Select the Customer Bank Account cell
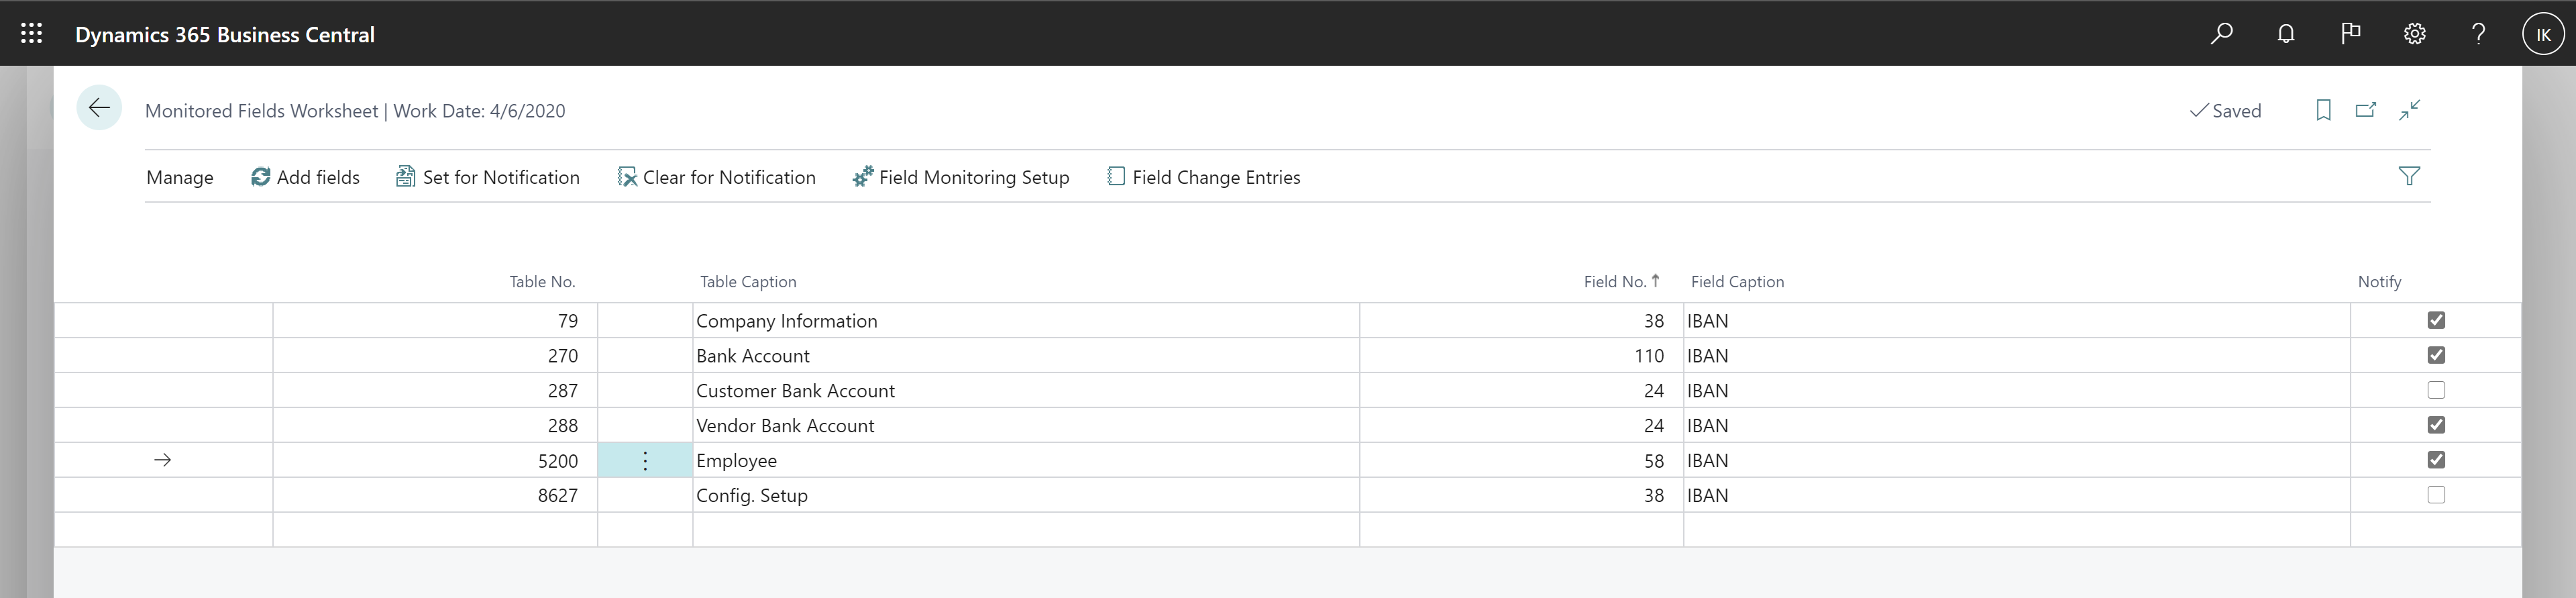 click(x=1026, y=390)
